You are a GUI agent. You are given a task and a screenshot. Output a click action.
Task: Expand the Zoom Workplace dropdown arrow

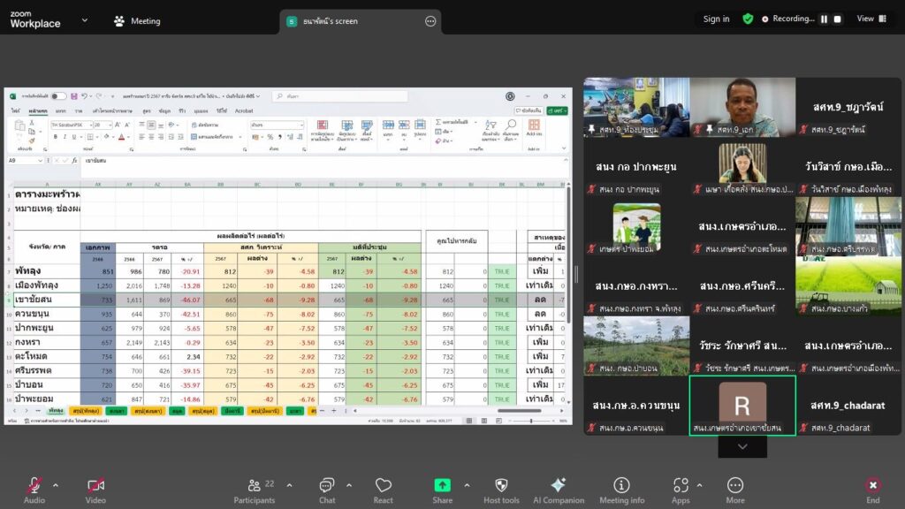(x=85, y=19)
